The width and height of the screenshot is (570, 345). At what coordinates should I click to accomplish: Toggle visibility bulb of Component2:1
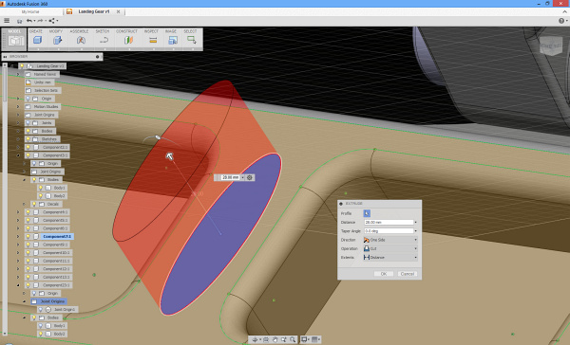point(28,147)
